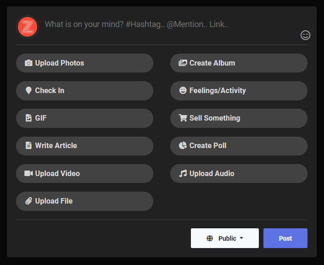Click the red Z profile avatar
Viewport: 324px width, 265px height.
pos(28,27)
